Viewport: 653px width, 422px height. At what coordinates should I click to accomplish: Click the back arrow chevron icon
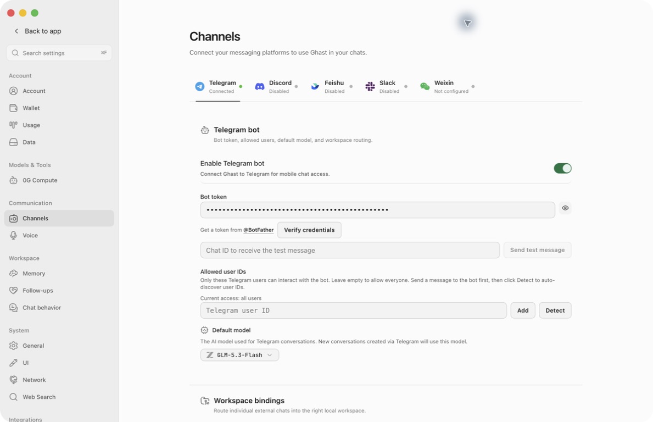(x=16, y=31)
